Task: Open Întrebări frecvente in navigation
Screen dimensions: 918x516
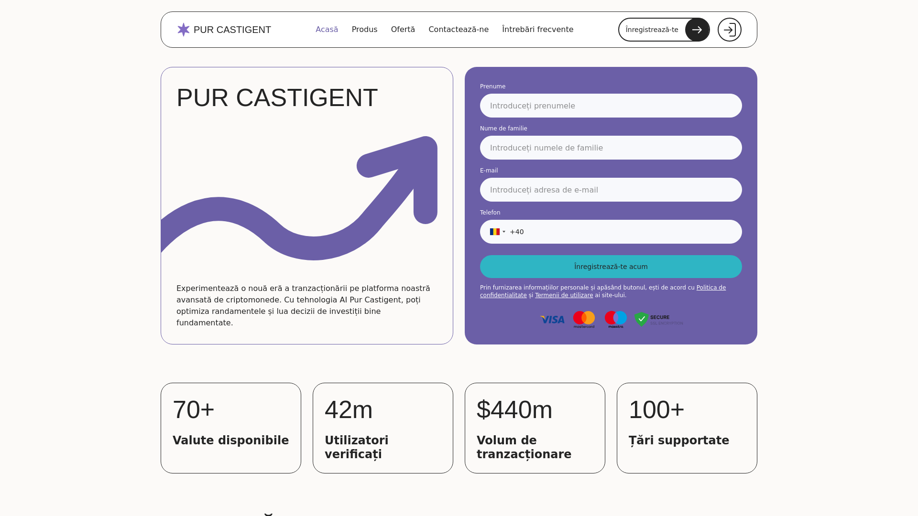Action: point(538,30)
